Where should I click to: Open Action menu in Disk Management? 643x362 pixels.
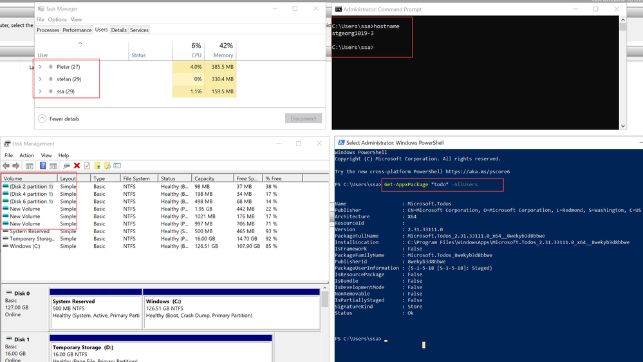coord(26,155)
